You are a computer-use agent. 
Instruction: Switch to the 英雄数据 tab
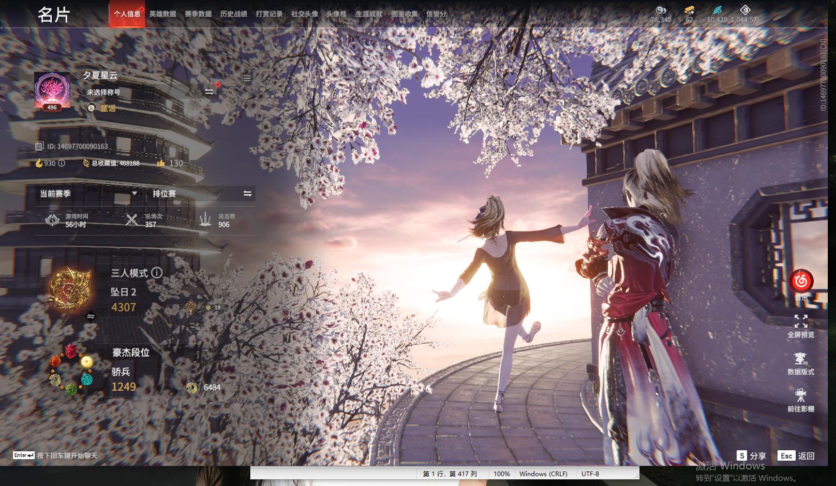[162, 14]
